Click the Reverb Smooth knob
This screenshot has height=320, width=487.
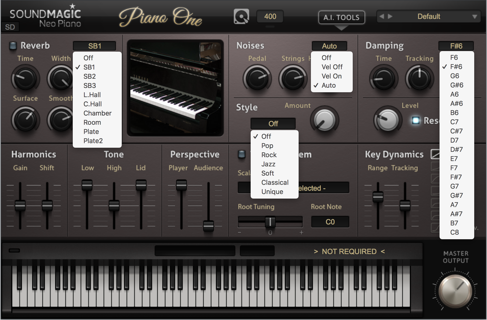[x=60, y=119]
